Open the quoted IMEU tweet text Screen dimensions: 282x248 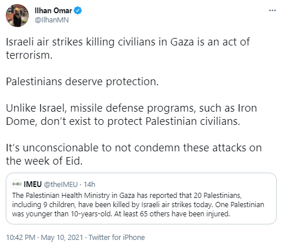point(138,204)
